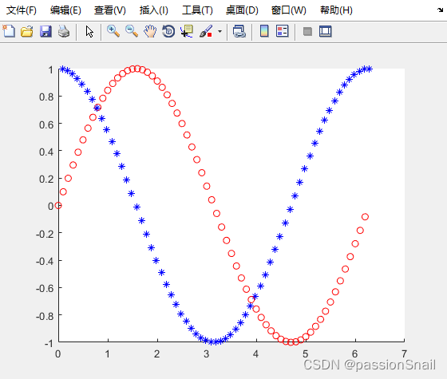Select the Brush data tool
Viewport: 447px width, 379px height.
[x=206, y=31]
